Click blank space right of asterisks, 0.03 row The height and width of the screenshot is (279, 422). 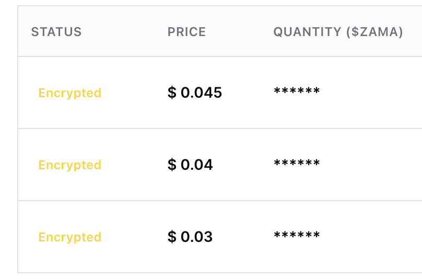pyautogui.click(x=371, y=237)
